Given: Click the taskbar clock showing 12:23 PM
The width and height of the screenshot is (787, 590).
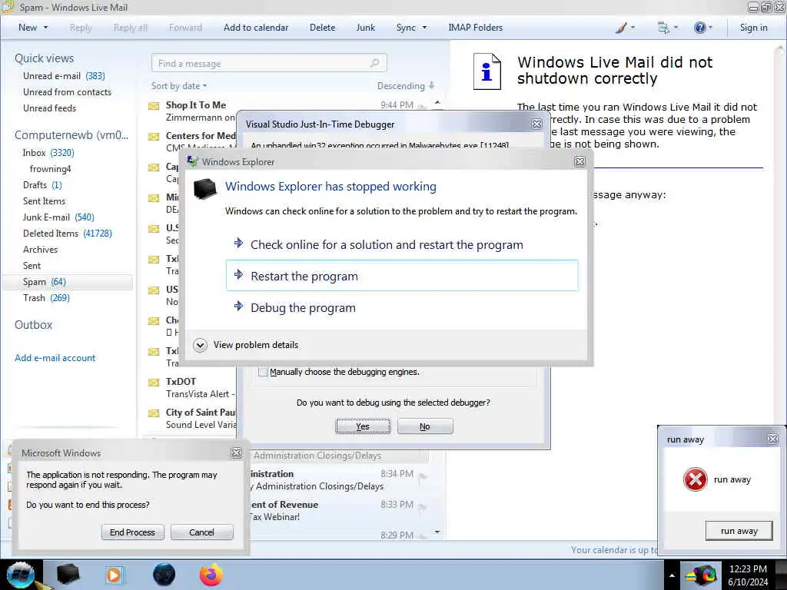Looking at the screenshot, I should pyautogui.click(x=748, y=575).
